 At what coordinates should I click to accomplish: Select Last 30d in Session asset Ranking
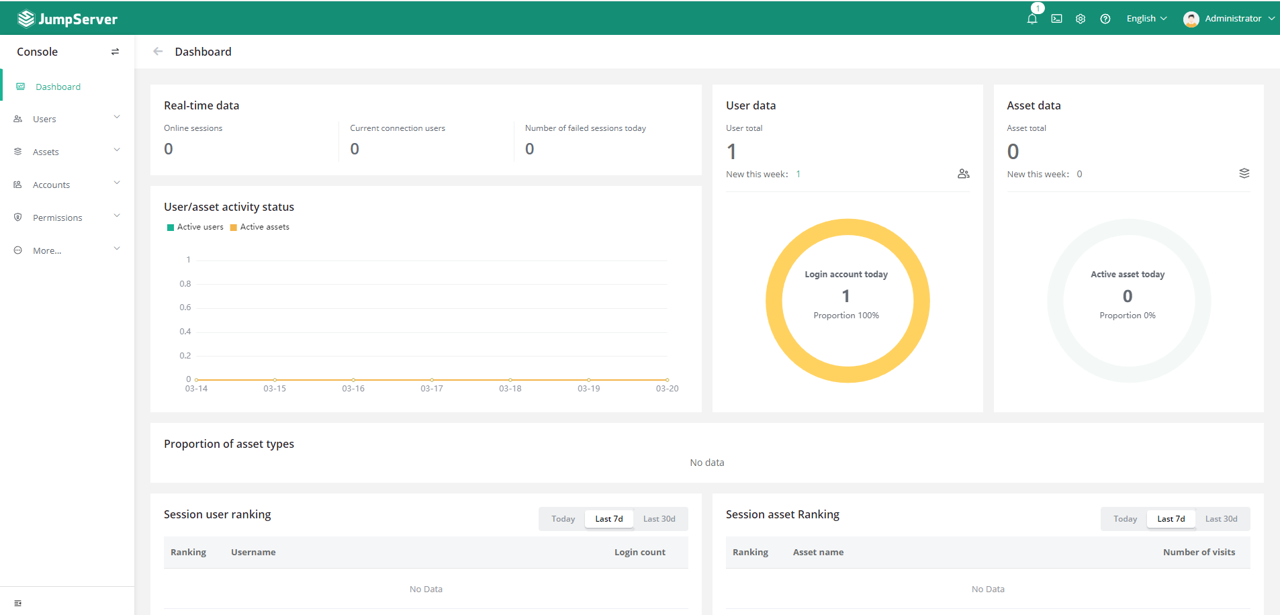(x=1221, y=519)
